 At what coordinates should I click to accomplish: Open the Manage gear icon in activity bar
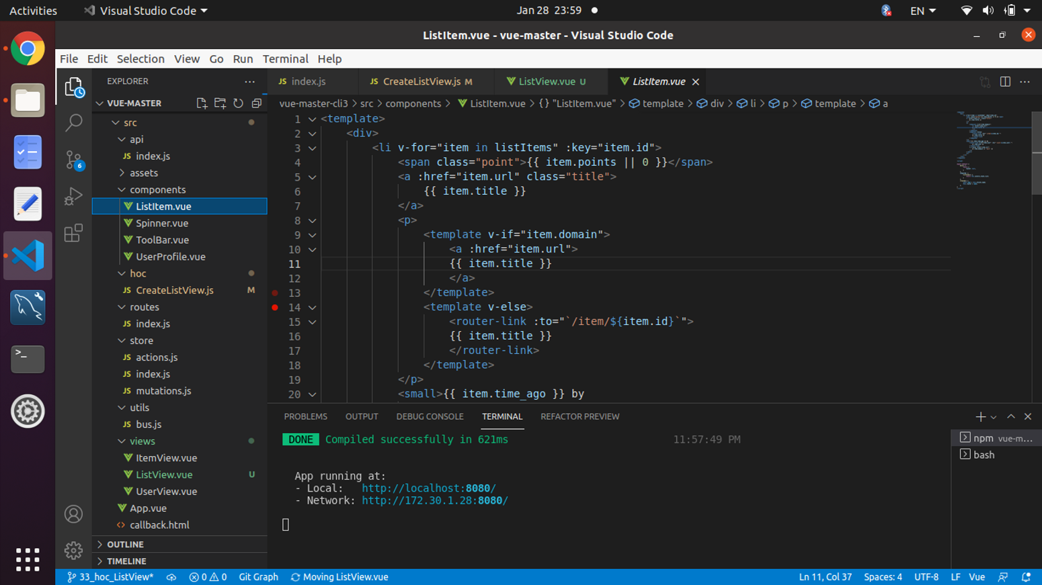[74, 551]
